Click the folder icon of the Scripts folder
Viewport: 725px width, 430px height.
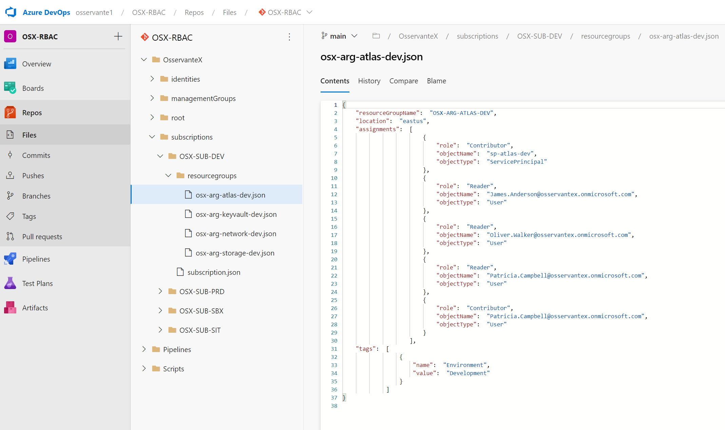pyautogui.click(x=156, y=369)
